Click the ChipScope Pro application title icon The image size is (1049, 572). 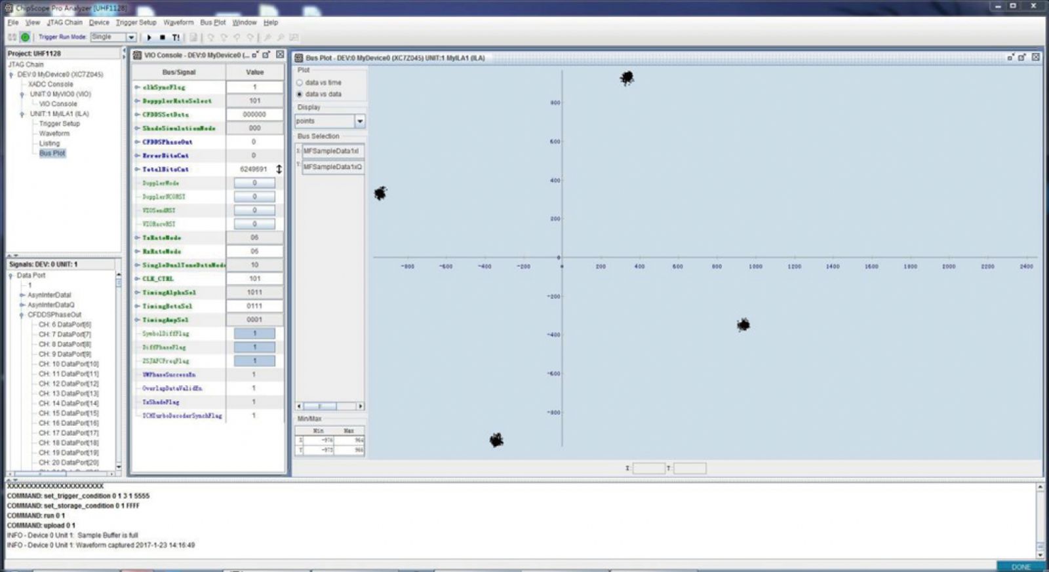tap(9, 8)
